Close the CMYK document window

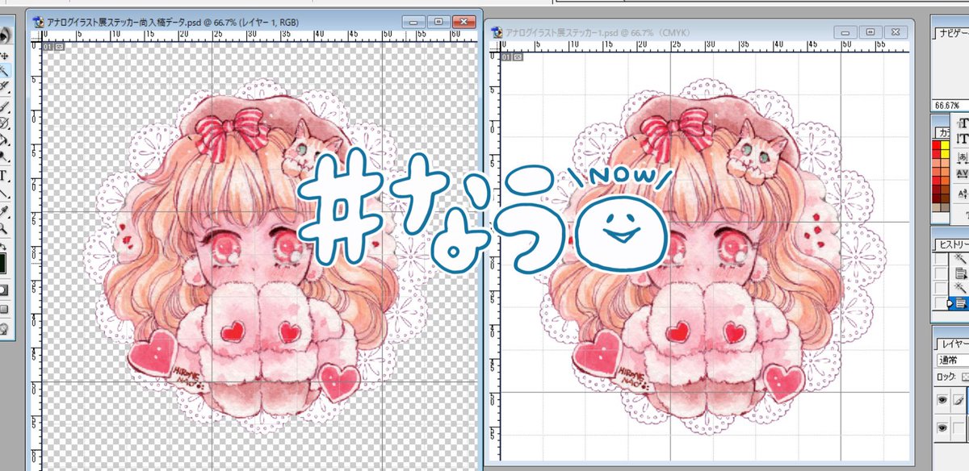(894, 31)
